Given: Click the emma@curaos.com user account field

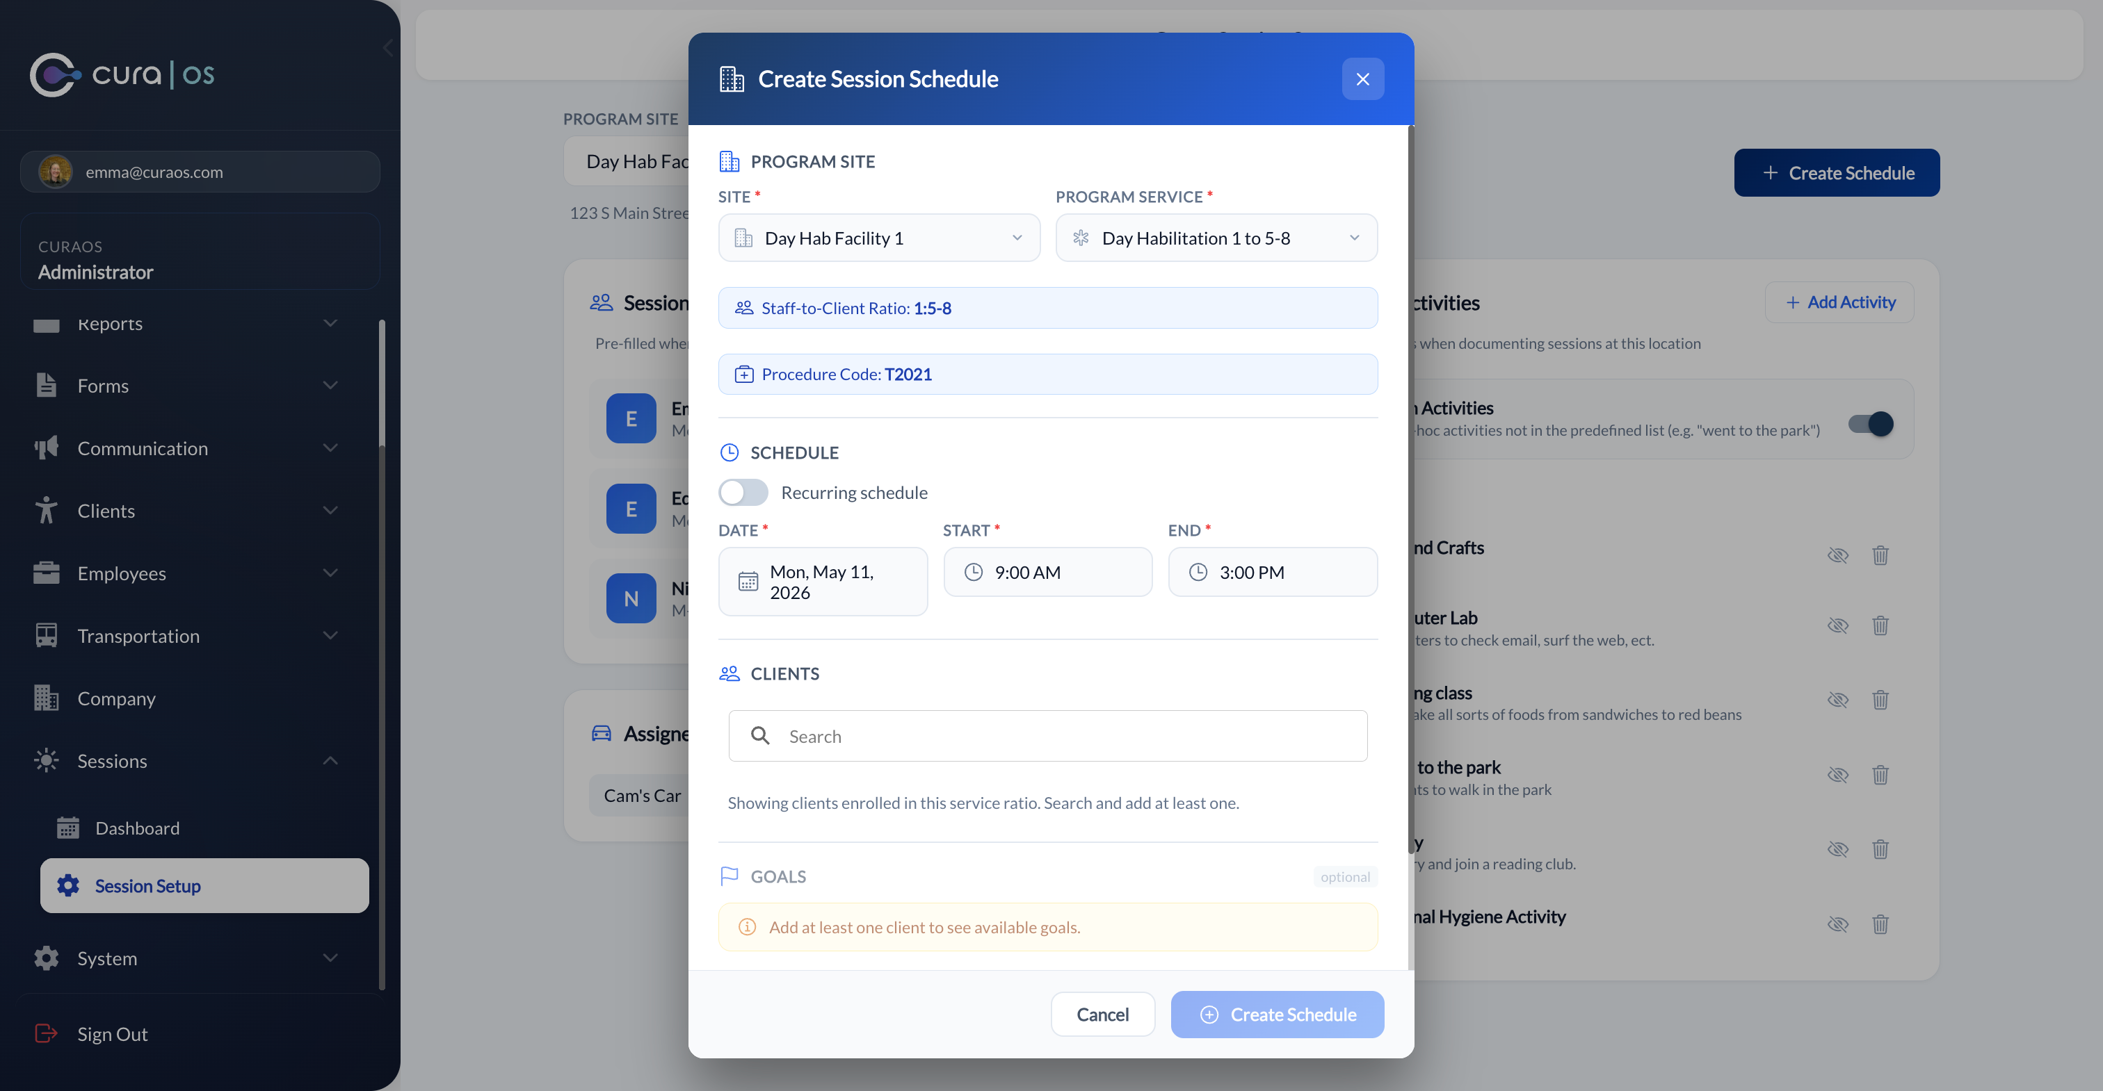Looking at the screenshot, I should (200, 172).
